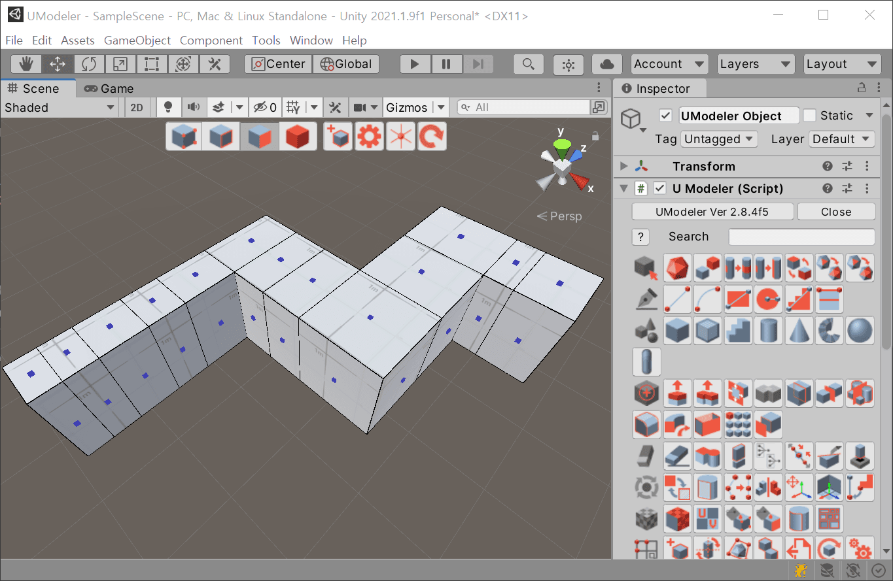Screen dimensions: 893x581
Task: Choose the Arc drawing tool
Action: pyautogui.click(x=708, y=299)
